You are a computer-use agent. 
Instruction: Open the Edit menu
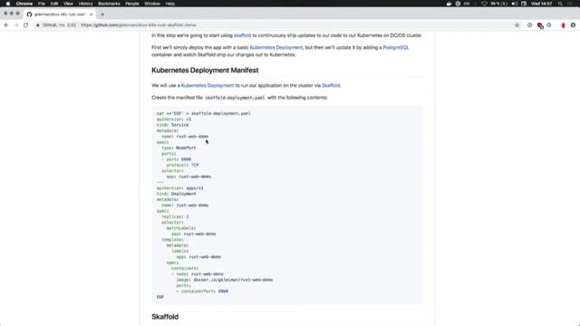click(x=54, y=4)
